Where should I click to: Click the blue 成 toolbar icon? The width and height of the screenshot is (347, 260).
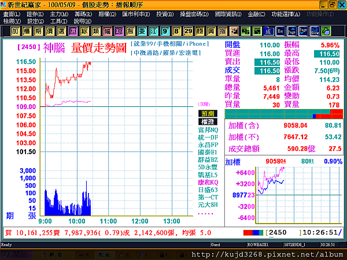pos(268,31)
